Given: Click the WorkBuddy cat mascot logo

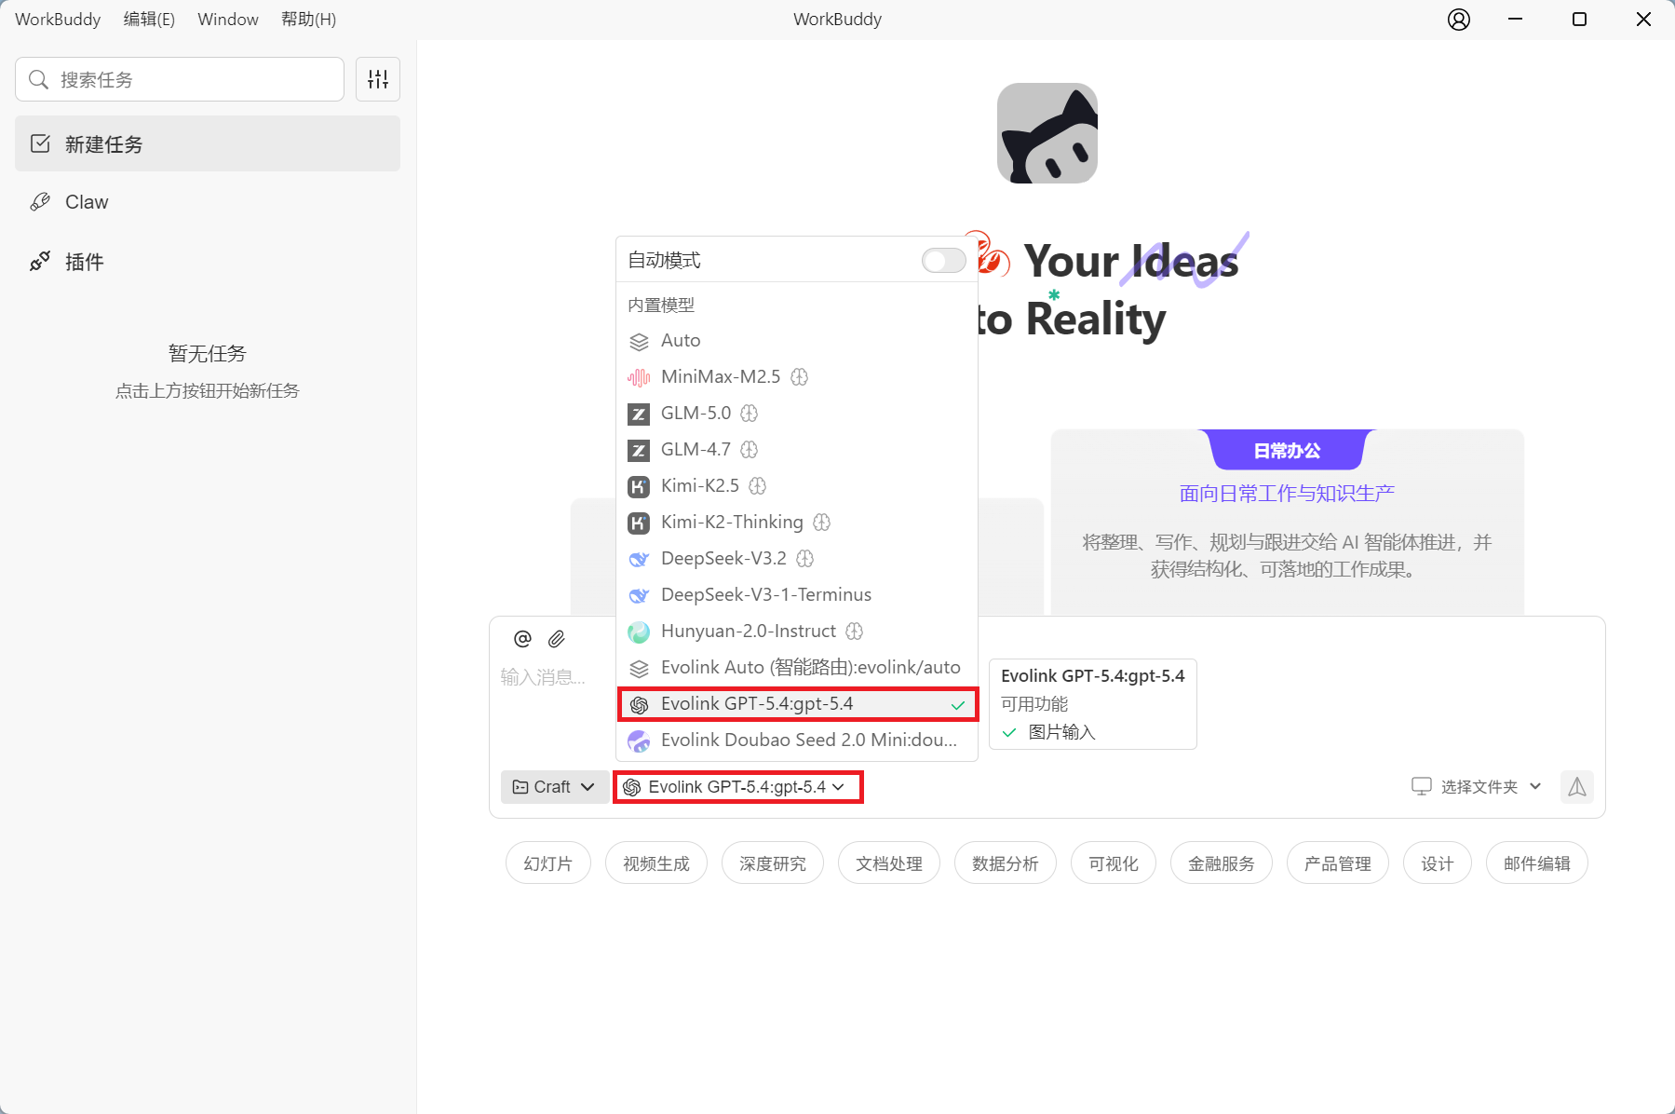Looking at the screenshot, I should pyautogui.click(x=1047, y=133).
